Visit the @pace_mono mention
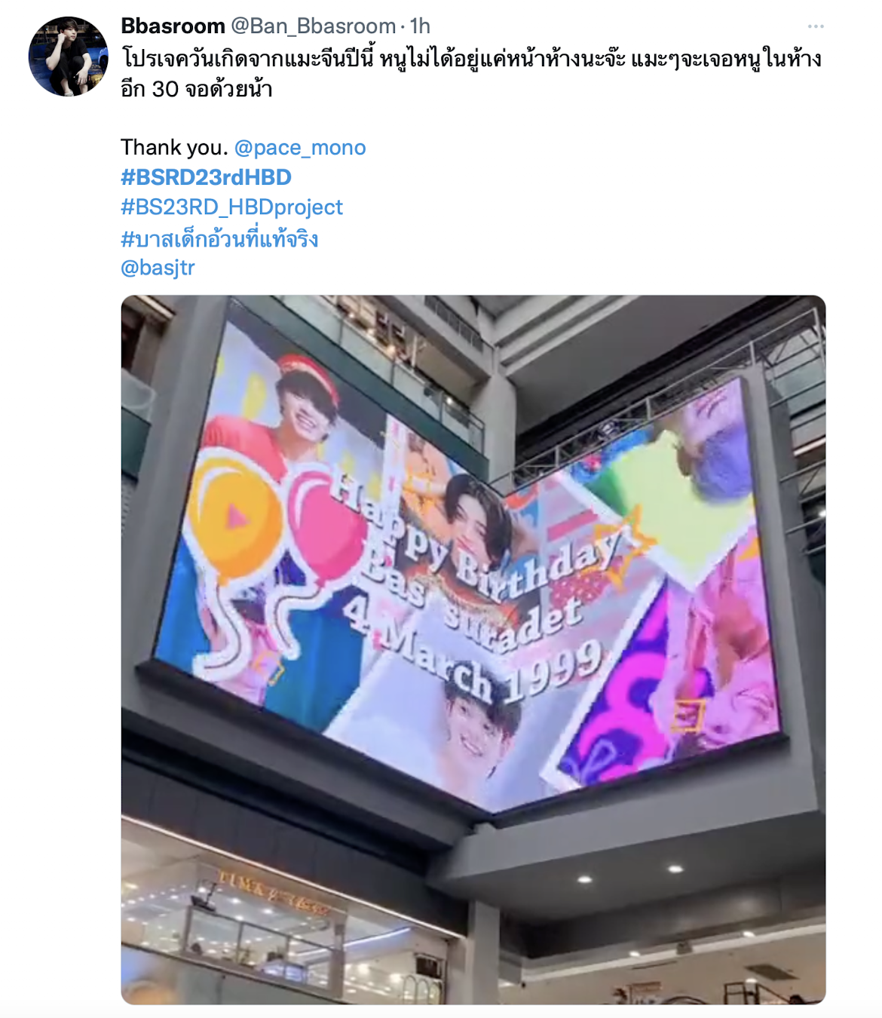The image size is (882, 1018). pos(300,147)
